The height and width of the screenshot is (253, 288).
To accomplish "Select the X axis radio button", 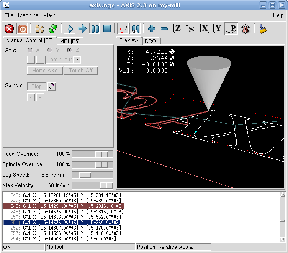I will click(30, 50).
